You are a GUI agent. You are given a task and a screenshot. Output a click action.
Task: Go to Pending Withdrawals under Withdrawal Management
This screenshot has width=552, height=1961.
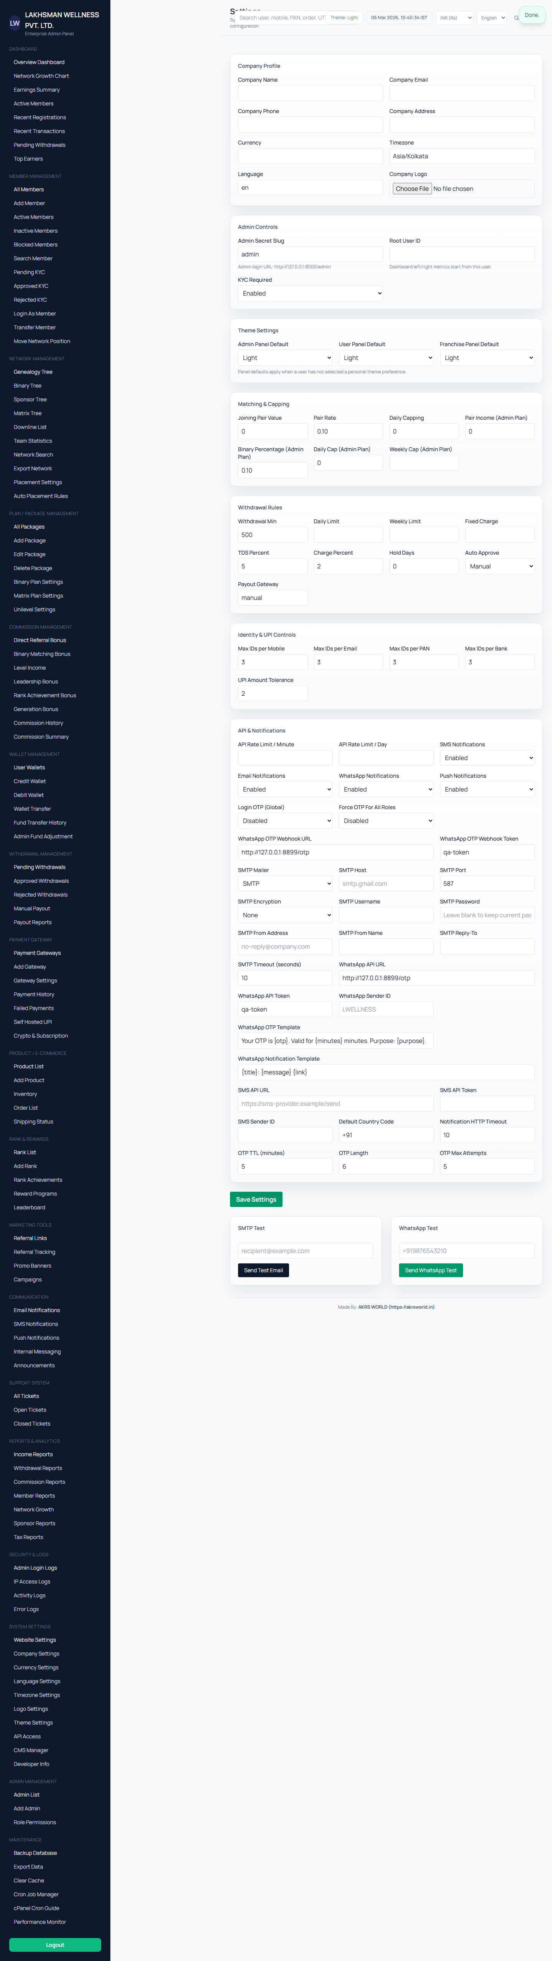click(x=39, y=867)
